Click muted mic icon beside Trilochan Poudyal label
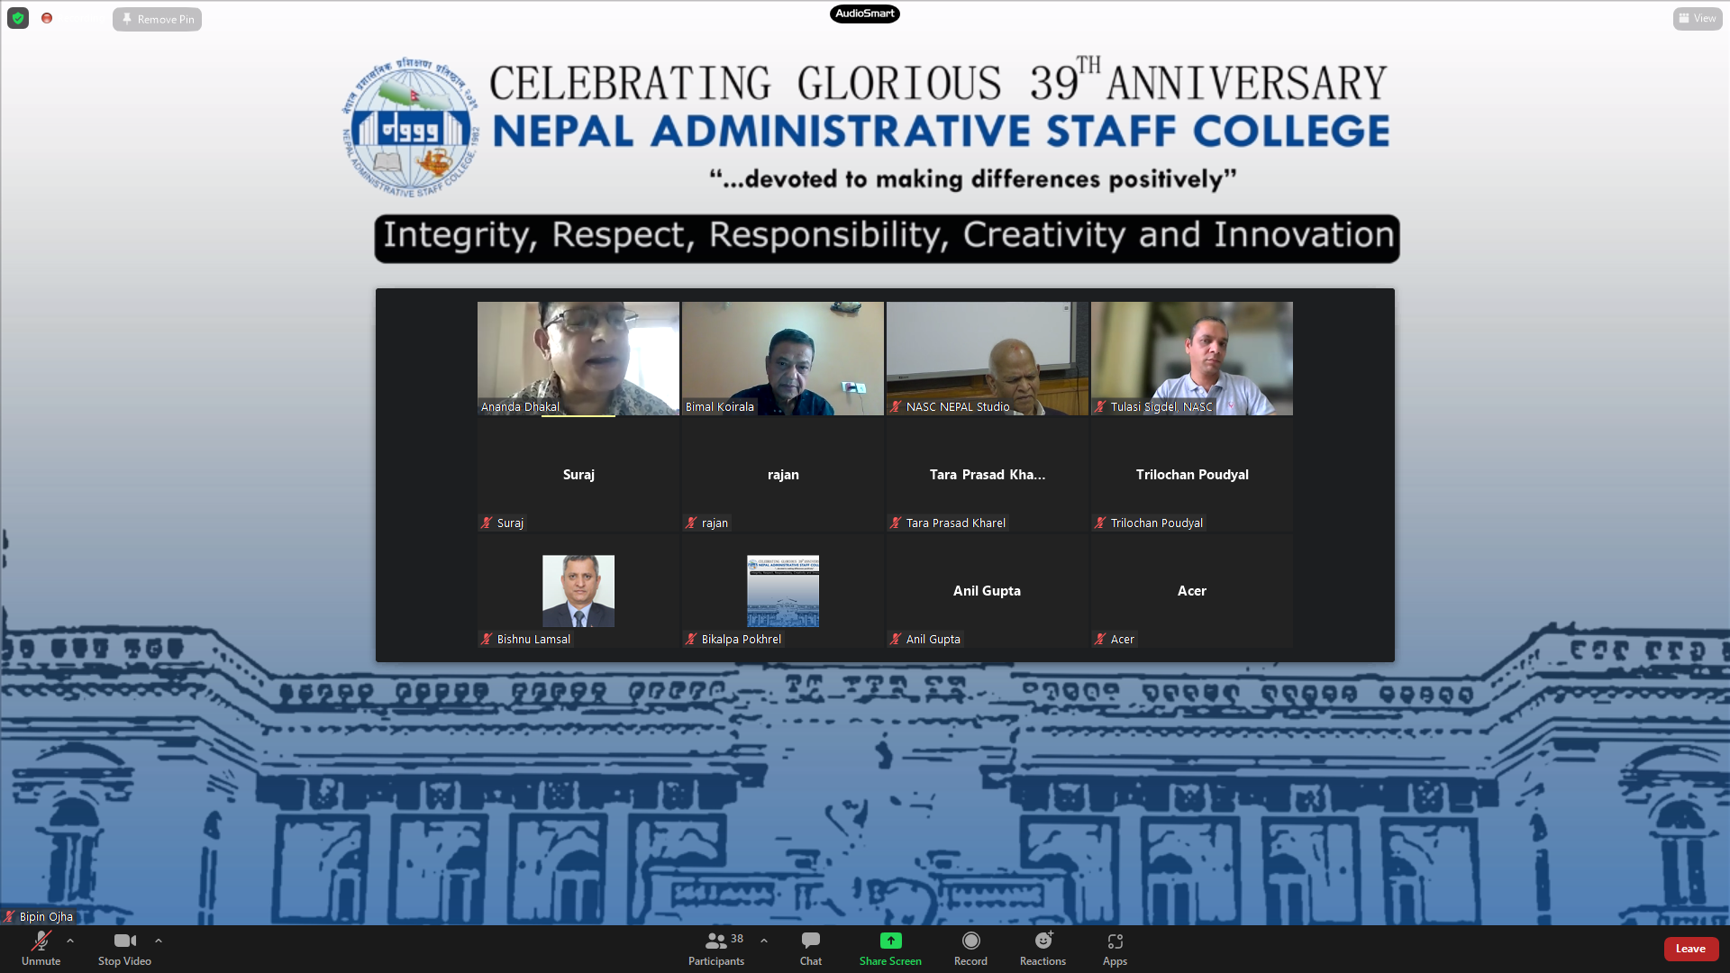 [1100, 523]
